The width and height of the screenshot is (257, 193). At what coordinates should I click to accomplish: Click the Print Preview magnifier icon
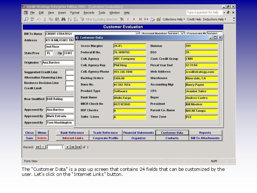click(x=26, y=19)
